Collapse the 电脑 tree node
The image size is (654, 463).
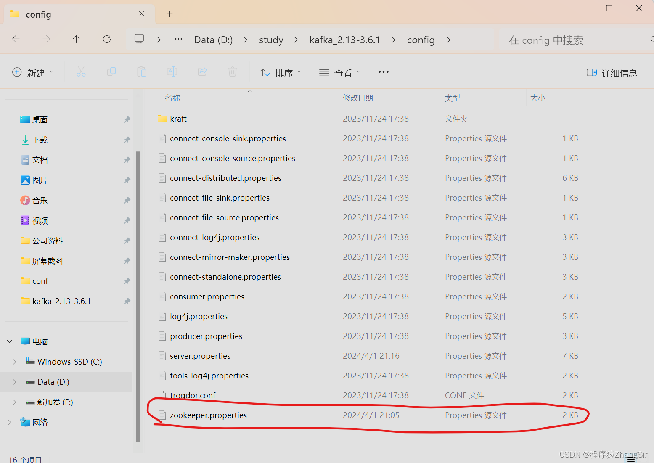[10, 341]
